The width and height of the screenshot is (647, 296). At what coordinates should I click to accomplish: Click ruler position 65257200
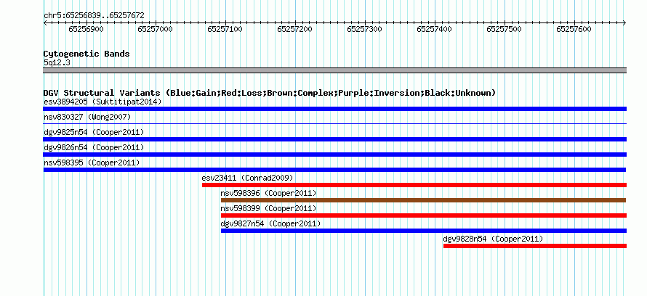(295, 29)
